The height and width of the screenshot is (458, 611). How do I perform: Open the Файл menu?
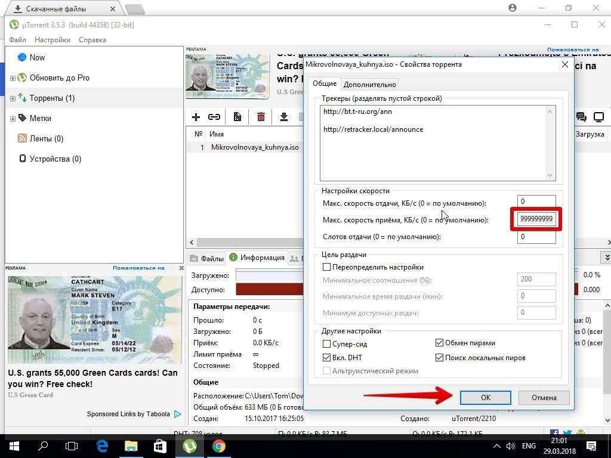click(x=17, y=40)
